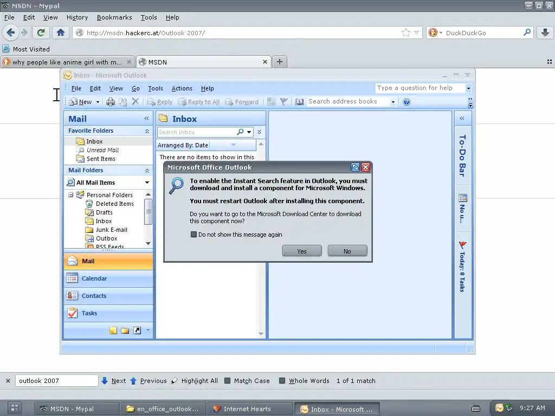The width and height of the screenshot is (555, 416).
Task: Open the Notes icon in navigation pane
Action: click(x=113, y=330)
